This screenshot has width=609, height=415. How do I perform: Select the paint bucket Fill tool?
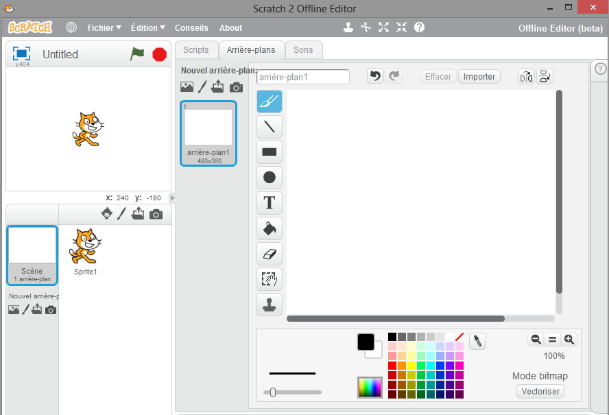(269, 228)
